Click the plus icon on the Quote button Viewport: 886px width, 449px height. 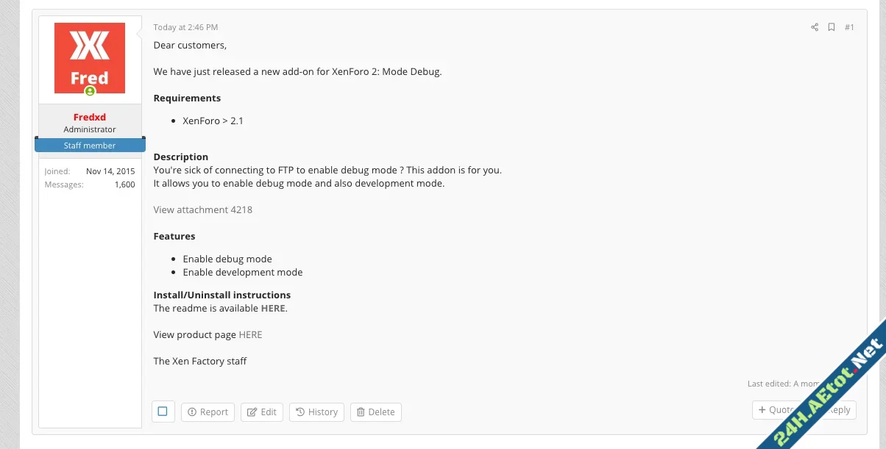(762, 409)
